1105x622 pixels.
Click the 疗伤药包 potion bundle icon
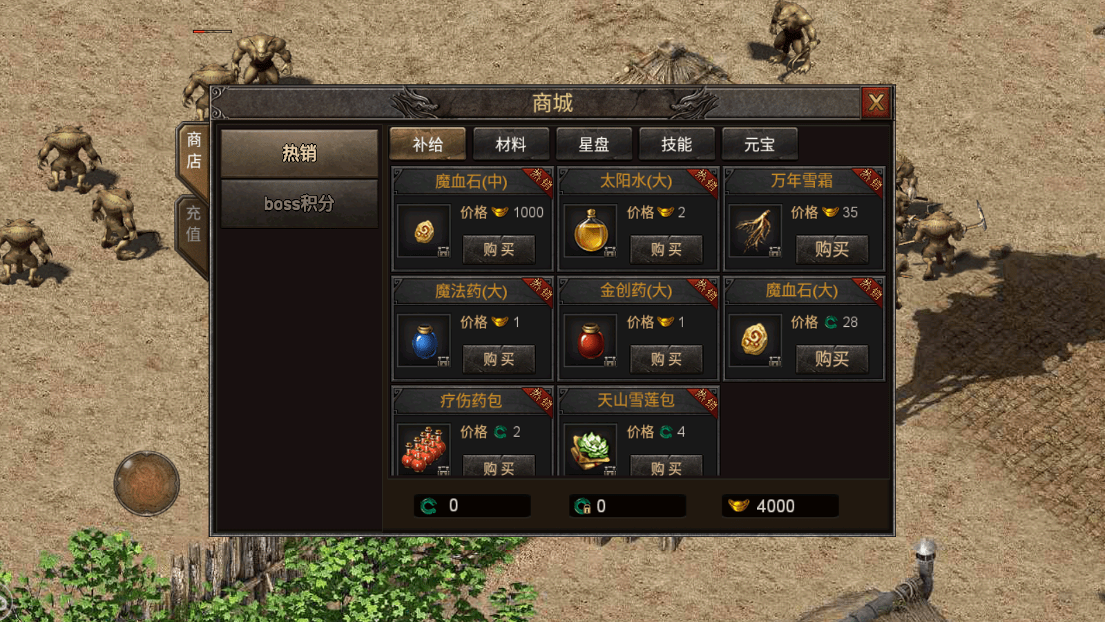tap(424, 449)
